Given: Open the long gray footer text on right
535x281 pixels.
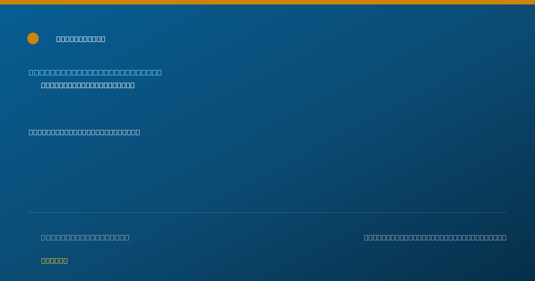Looking at the screenshot, I should tap(435, 238).
